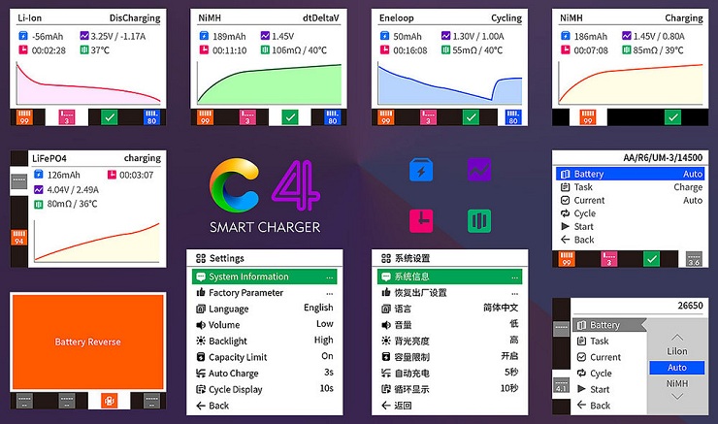Image resolution: width=718 pixels, height=424 pixels.
Task: Choose LiIon option in 26650 battery list
Action: pos(677,351)
